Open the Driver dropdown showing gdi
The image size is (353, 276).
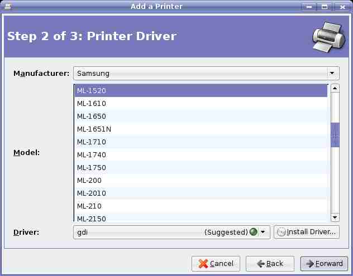pos(171,232)
